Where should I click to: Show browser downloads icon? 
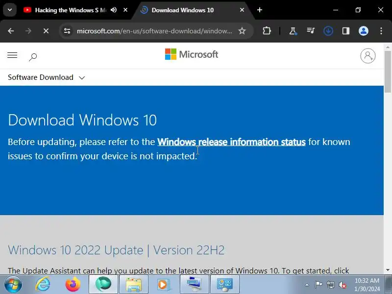[x=328, y=31]
